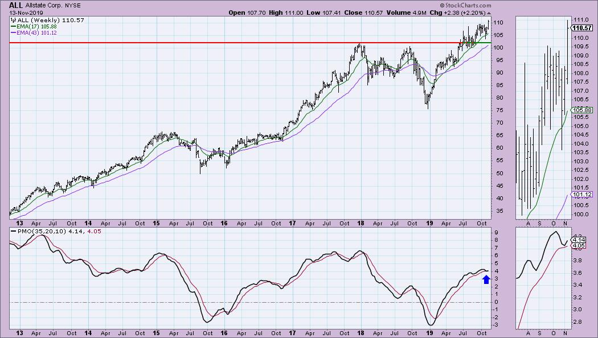Viewport: 598px width, 338px height.
Task: Click the 16 year label on PMO axis
Action: pos(224,333)
